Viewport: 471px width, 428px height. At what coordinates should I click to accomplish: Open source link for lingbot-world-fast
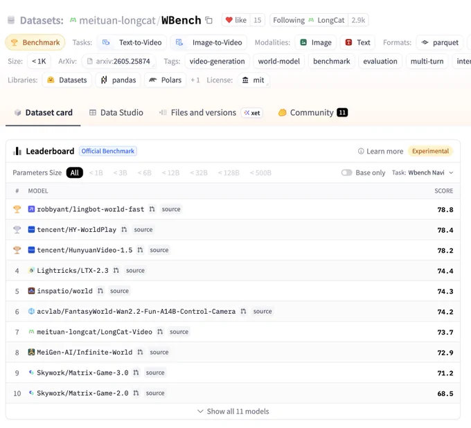(x=171, y=209)
